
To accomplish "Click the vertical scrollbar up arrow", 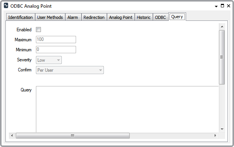I will coord(222,27).
